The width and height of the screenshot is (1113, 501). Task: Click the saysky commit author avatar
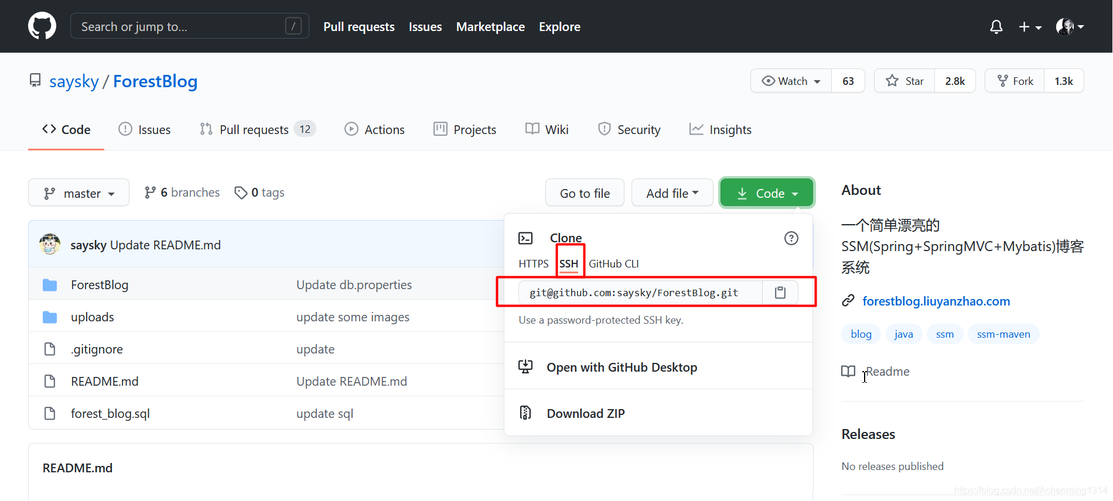50,245
